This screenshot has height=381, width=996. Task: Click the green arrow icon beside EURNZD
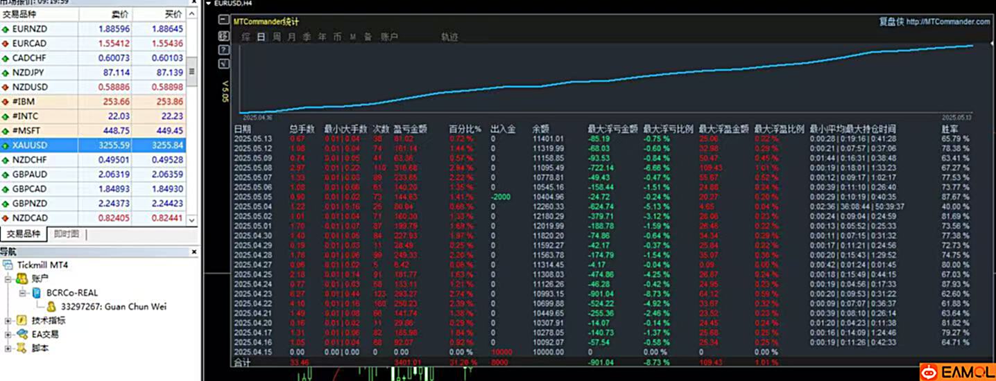coord(6,29)
